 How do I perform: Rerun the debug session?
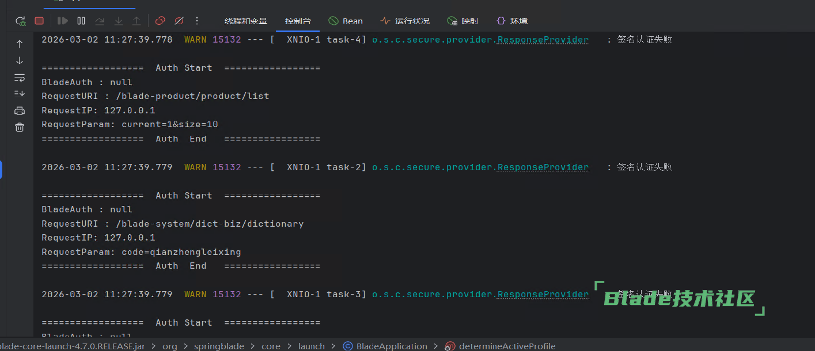(x=21, y=21)
